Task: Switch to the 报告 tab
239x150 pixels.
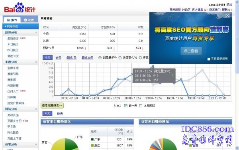Action: pyautogui.click(x=12, y=20)
